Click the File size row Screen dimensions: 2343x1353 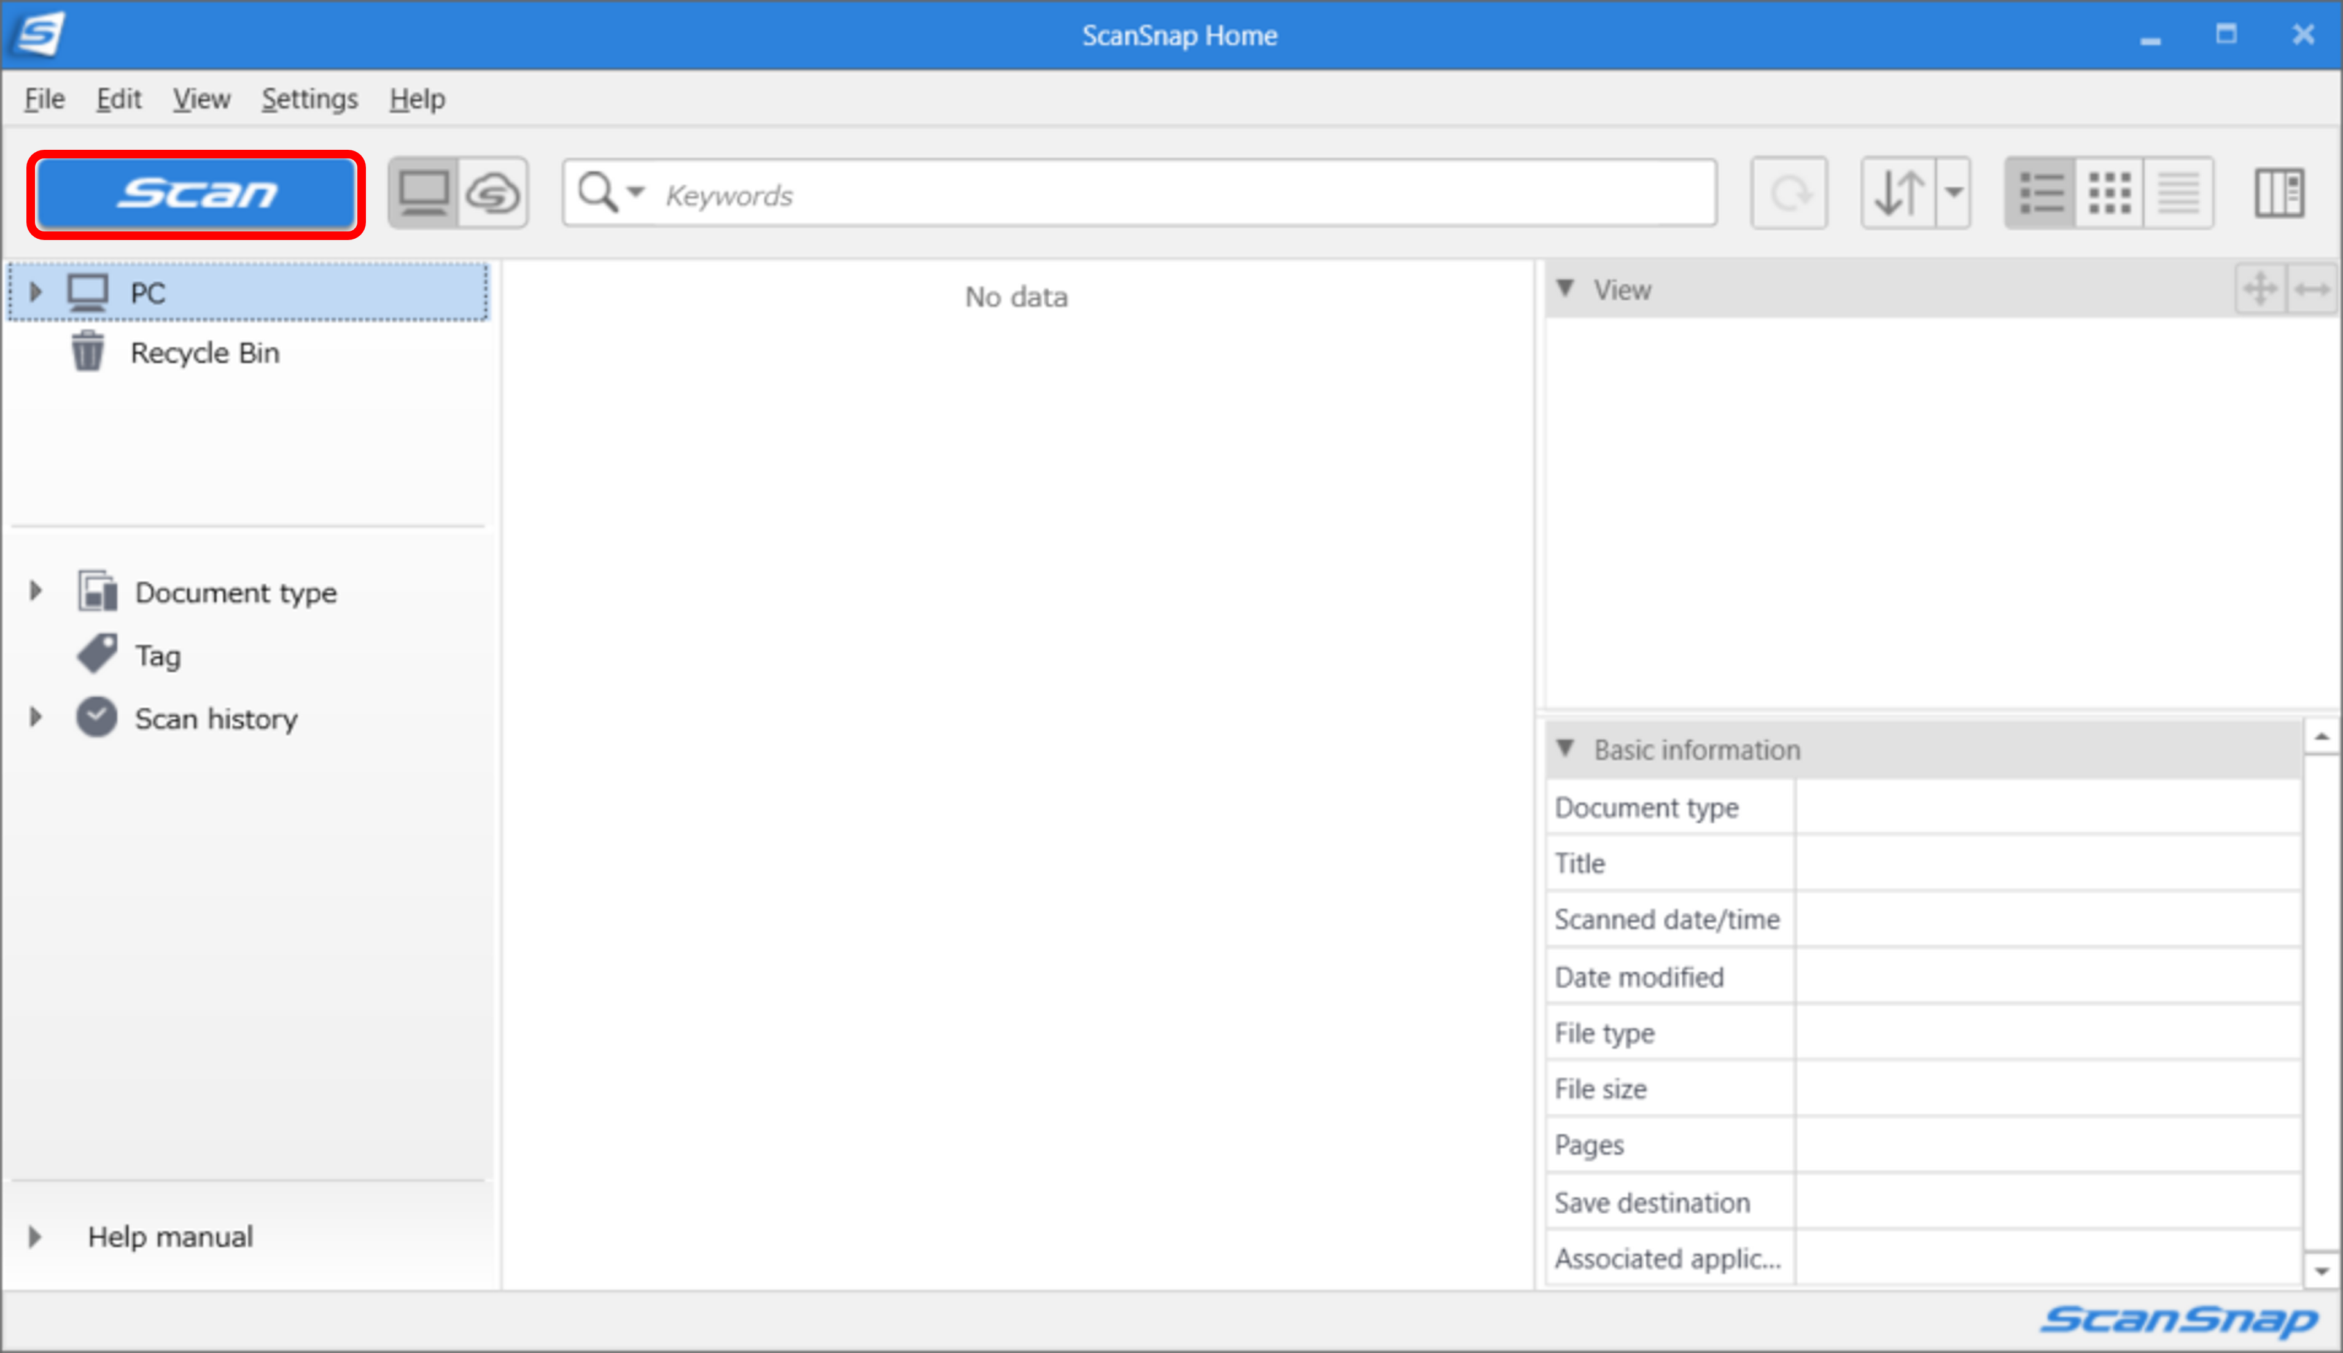coord(1924,1089)
